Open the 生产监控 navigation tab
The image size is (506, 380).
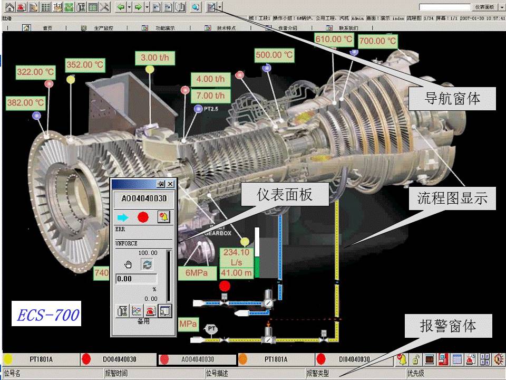(x=102, y=28)
